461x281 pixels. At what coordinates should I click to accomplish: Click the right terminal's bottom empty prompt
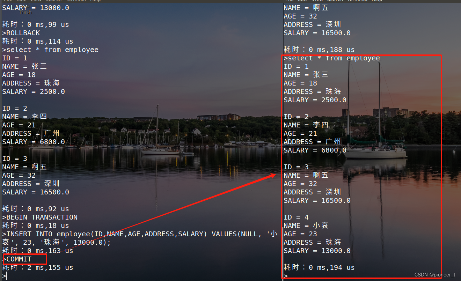pos(286,276)
